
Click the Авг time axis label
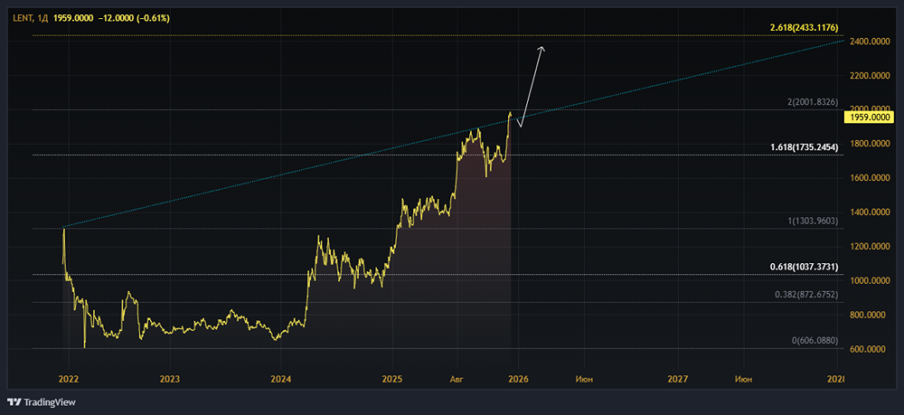click(457, 379)
